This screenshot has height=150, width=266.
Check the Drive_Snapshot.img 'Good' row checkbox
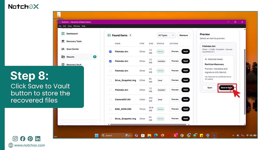coord(110,80)
